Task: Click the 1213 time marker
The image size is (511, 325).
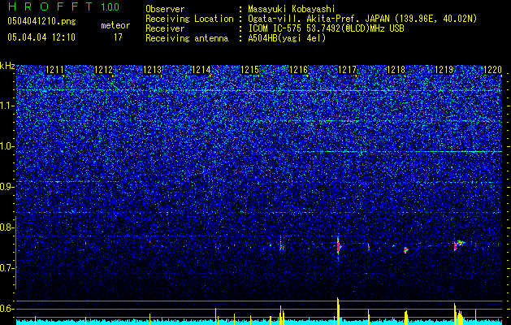Action: [x=152, y=70]
